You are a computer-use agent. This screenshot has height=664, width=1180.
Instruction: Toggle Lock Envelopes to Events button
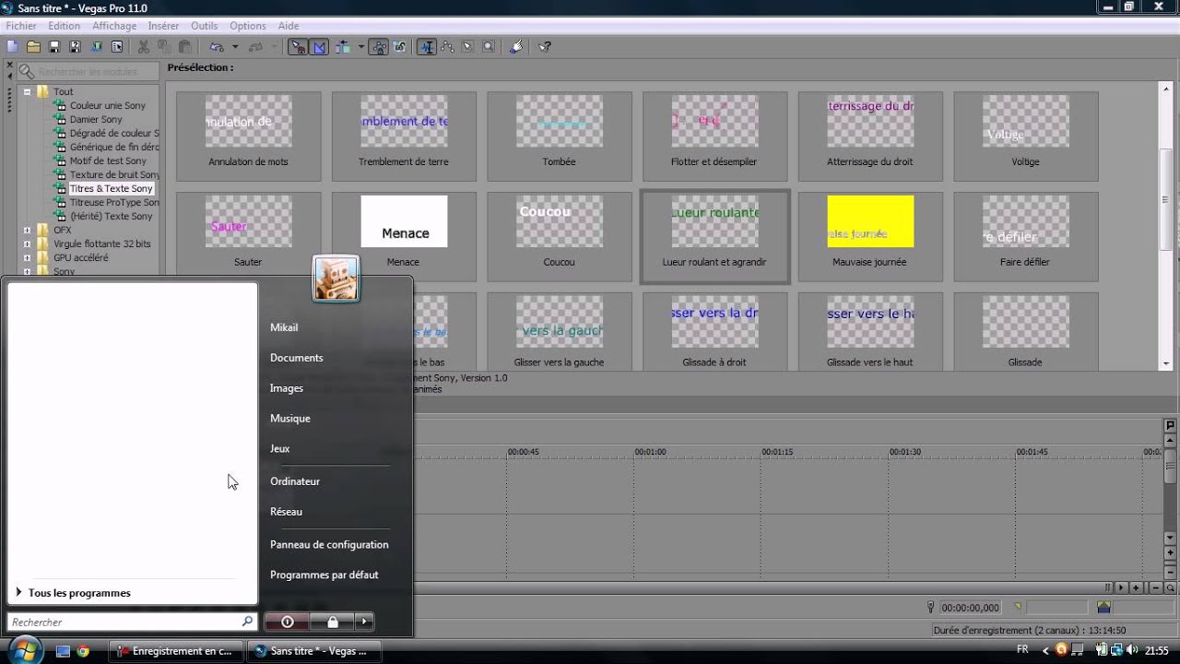pos(379,47)
